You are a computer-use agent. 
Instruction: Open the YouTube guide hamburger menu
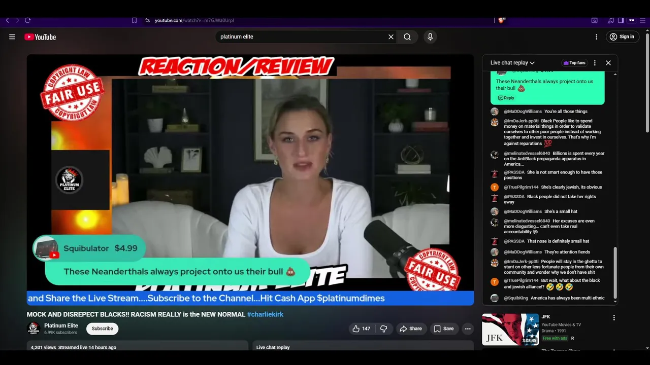click(x=12, y=36)
